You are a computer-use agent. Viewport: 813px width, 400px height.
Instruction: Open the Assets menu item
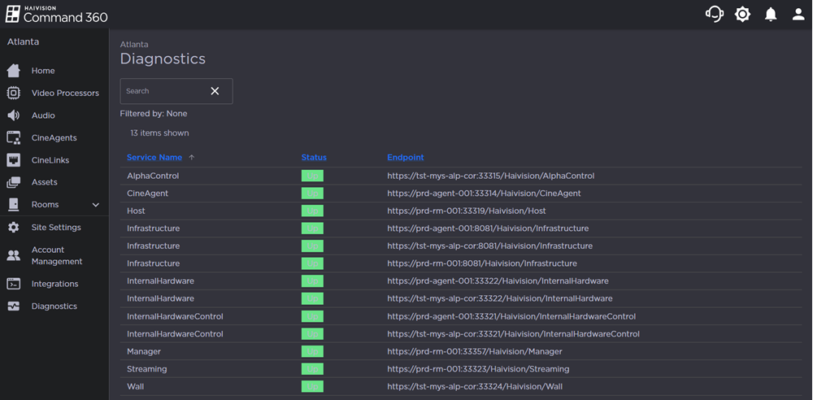(x=45, y=182)
